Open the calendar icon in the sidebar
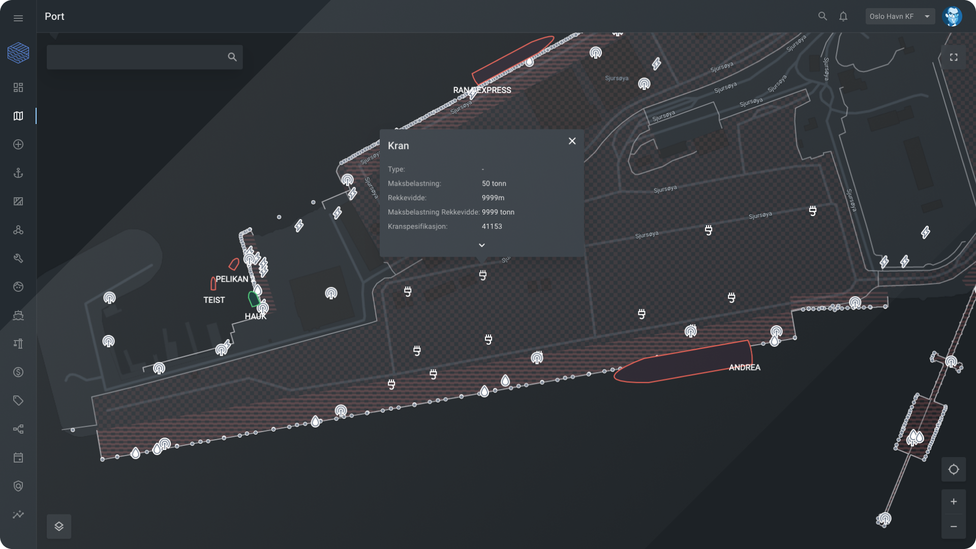 click(x=18, y=457)
